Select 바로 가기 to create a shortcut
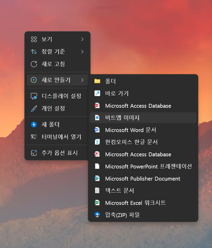Image resolution: width=212 pixels, height=248 pixels. coord(143,93)
